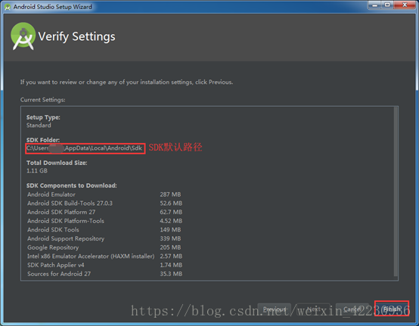The image size is (419, 326).
Task: Close the Setup Wizard window
Action: point(405,5)
